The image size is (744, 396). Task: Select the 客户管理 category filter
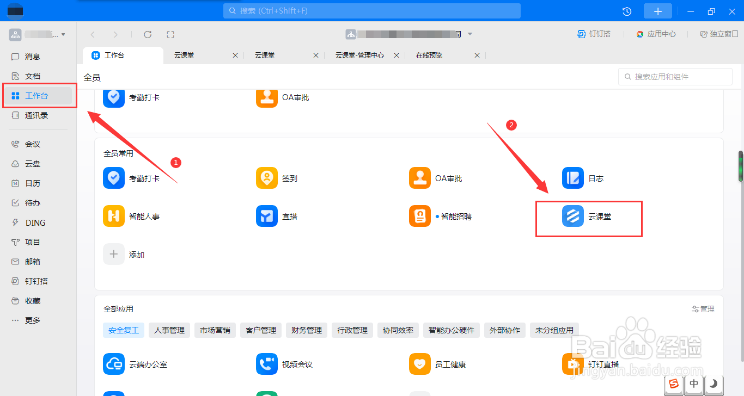tap(261, 330)
